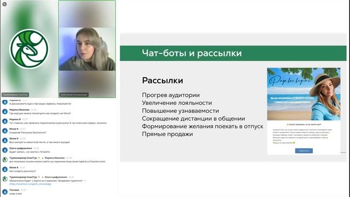
Task: Click message 'обязательно будет :) ищите на странице'
Action: 48,181
